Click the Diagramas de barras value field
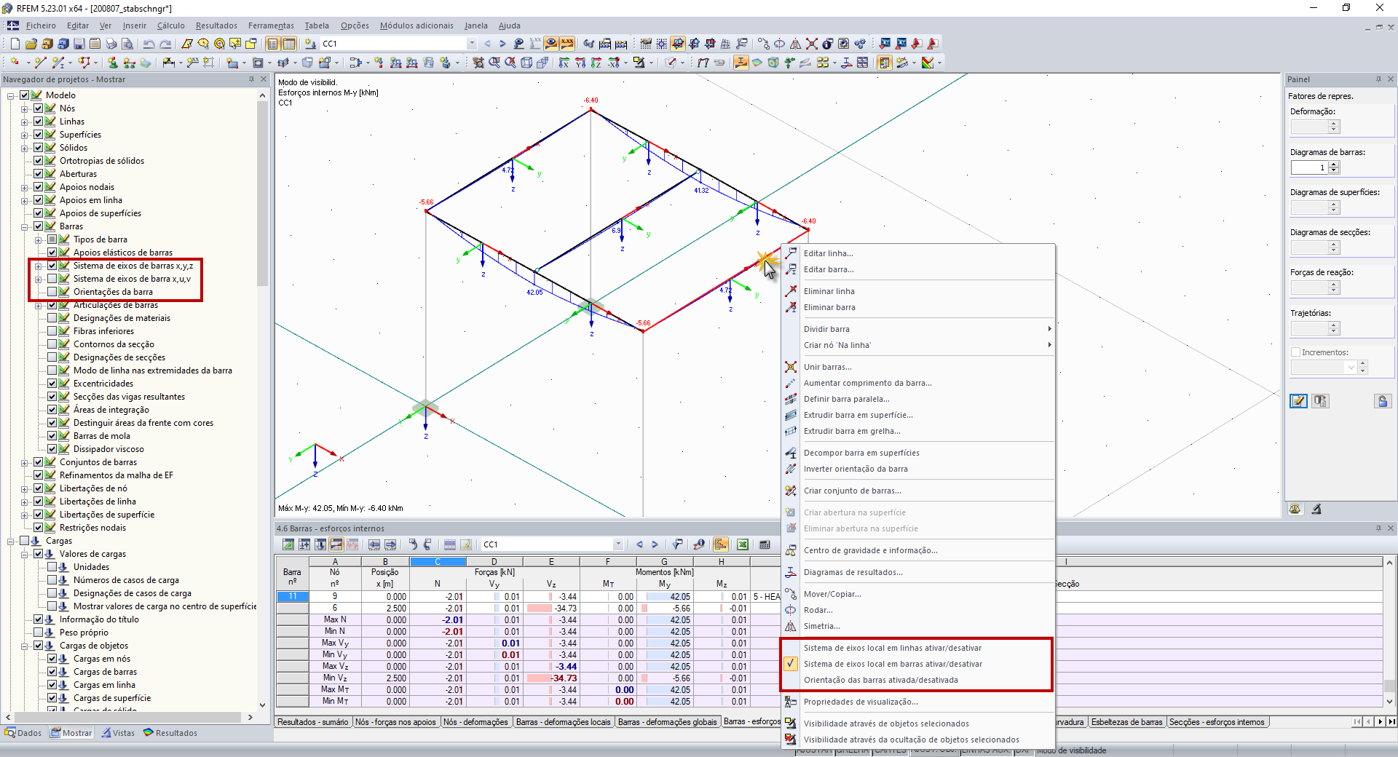The width and height of the screenshot is (1398, 757). [x=1308, y=167]
